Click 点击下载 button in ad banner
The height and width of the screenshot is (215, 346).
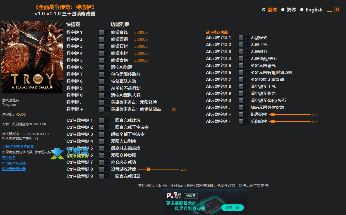[x=232, y=207]
